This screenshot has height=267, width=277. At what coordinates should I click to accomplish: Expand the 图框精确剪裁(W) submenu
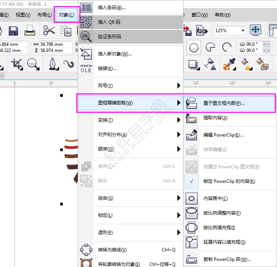click(130, 103)
